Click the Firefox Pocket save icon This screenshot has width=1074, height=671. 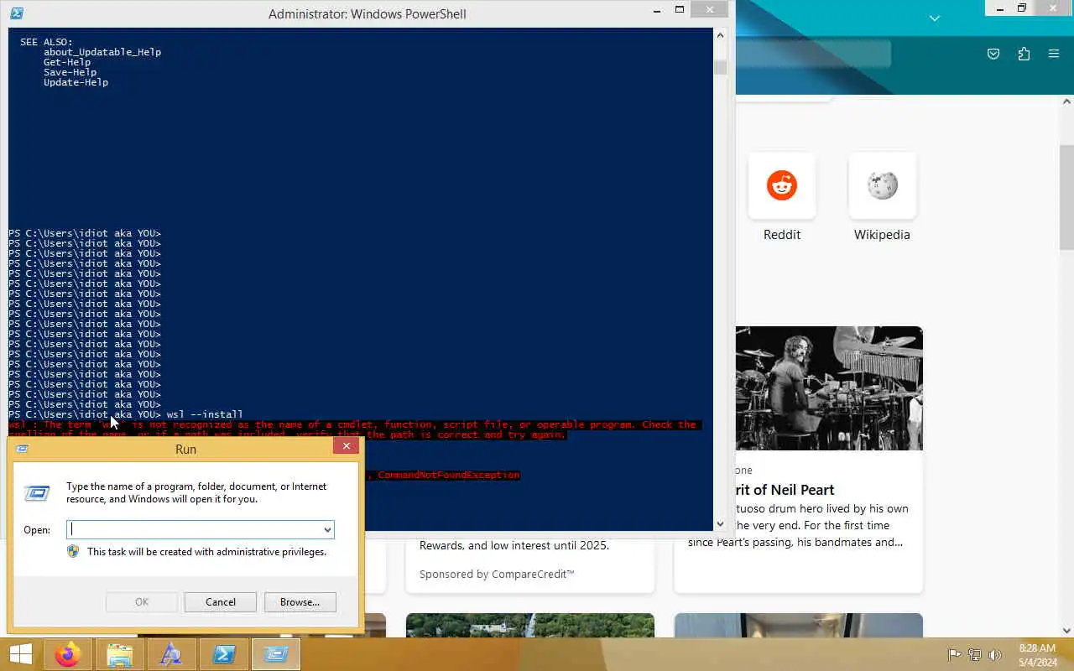coord(993,54)
